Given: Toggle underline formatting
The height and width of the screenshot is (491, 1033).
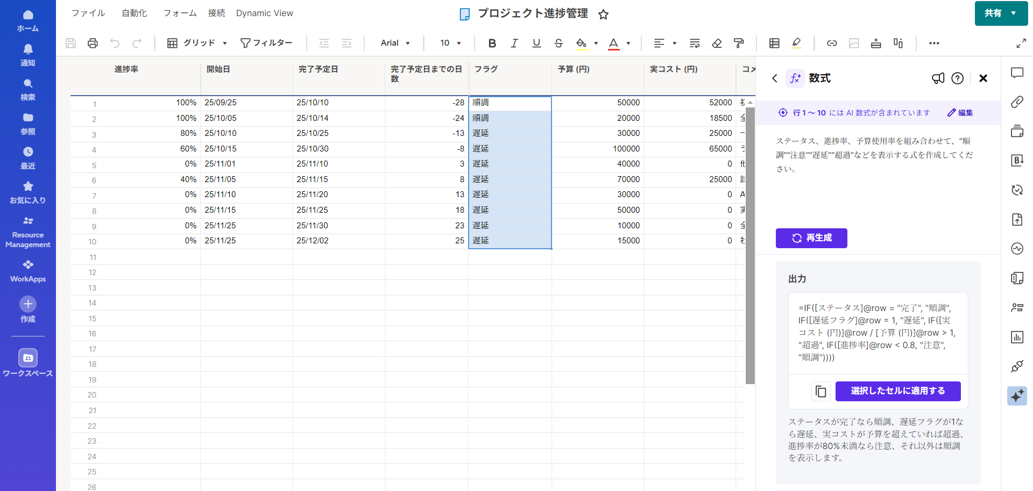Looking at the screenshot, I should pos(536,43).
